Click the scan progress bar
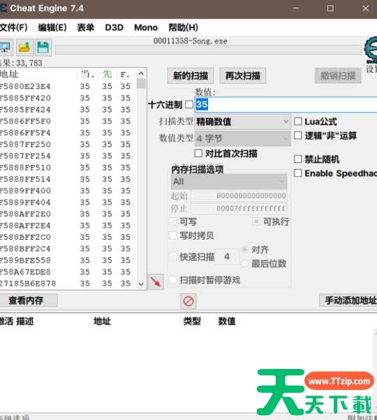Viewport: 377px width, 420px height. pyautogui.click(x=208, y=50)
